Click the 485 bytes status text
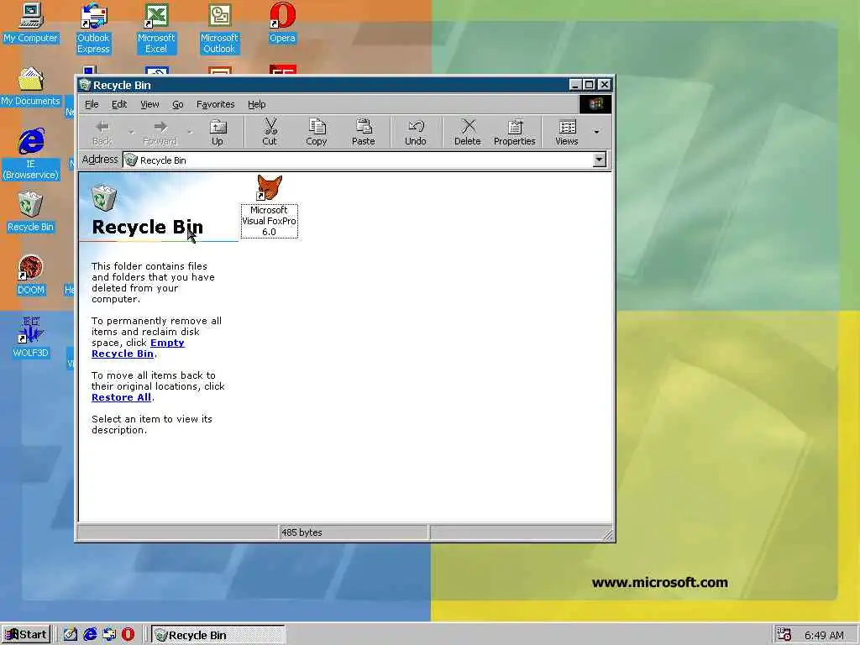Viewport: 860px width, 645px height. coord(302,532)
